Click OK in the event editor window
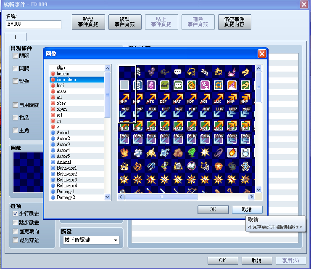 (x=223, y=261)
